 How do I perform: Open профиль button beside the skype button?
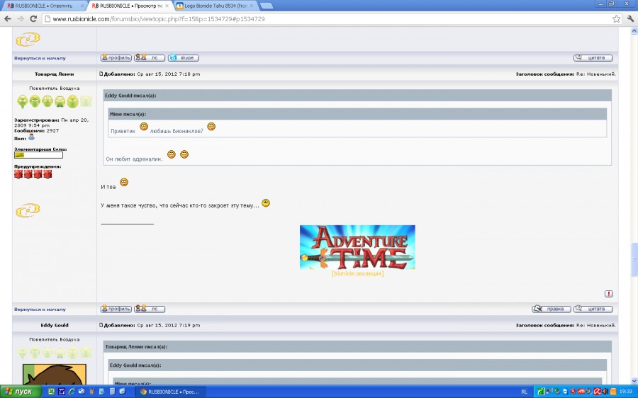pos(116,58)
